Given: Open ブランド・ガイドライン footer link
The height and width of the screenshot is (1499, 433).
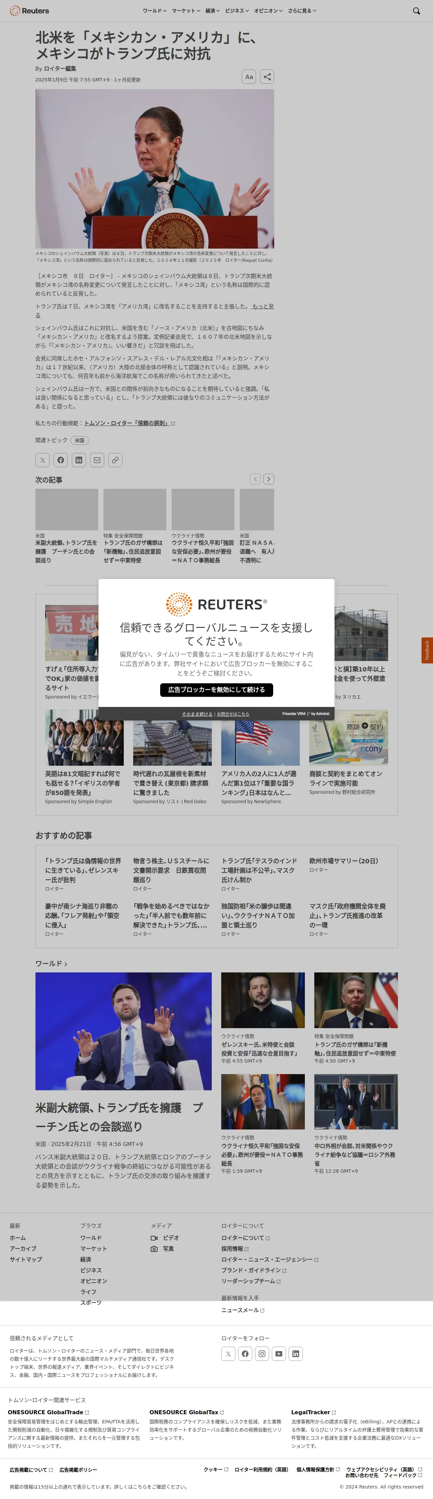Looking at the screenshot, I should click(253, 1270).
